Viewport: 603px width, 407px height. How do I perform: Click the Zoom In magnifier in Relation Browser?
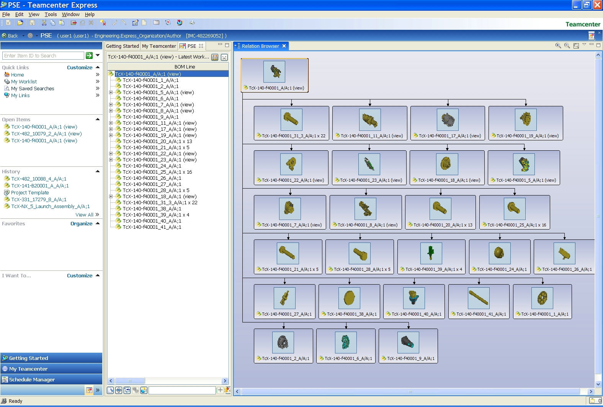[558, 46]
